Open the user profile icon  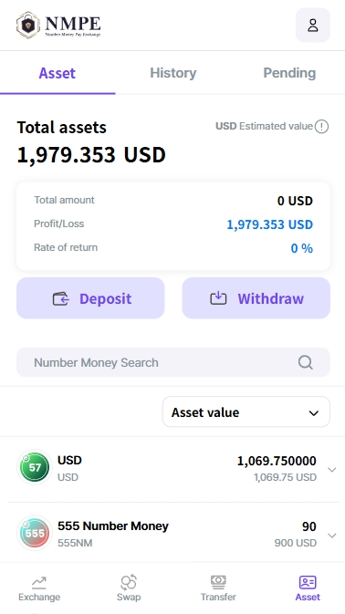click(312, 25)
